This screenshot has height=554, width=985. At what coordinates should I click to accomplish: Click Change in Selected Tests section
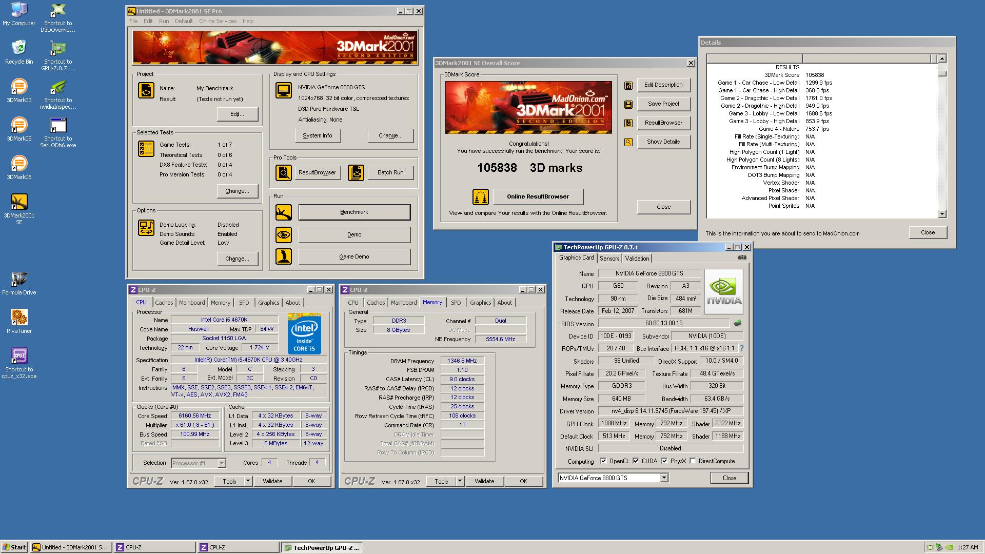(x=237, y=191)
